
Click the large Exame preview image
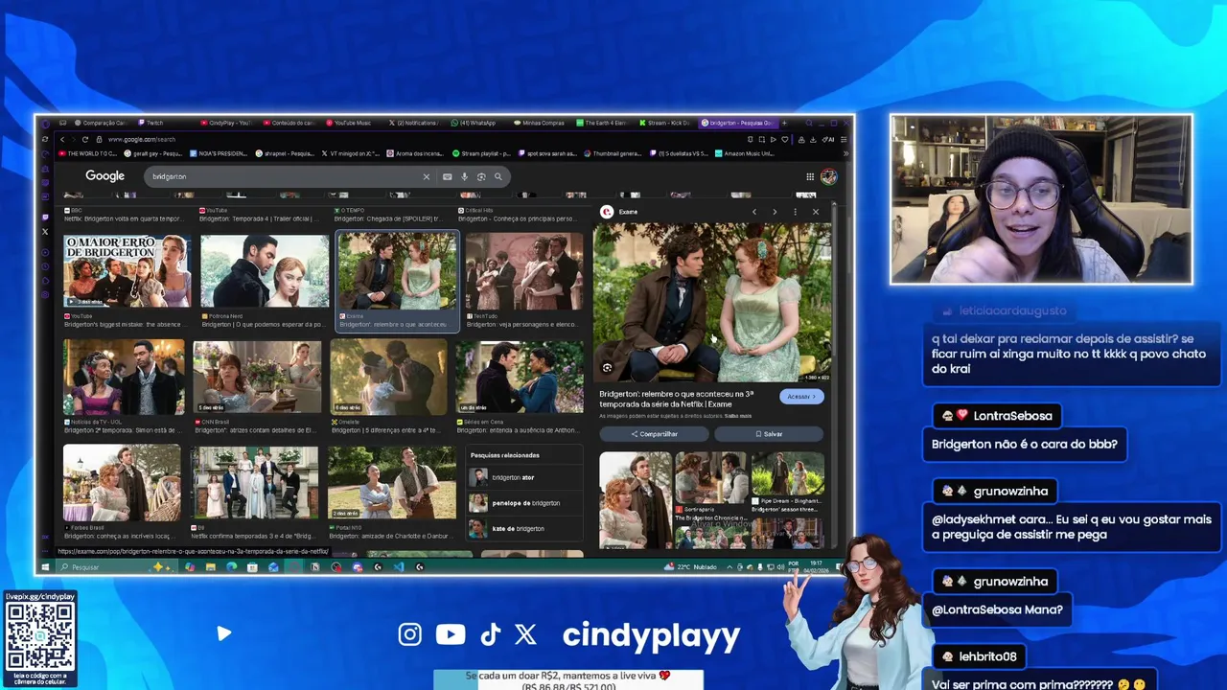click(x=711, y=303)
